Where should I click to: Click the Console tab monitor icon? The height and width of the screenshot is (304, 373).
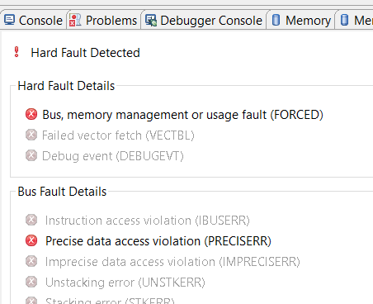point(10,20)
